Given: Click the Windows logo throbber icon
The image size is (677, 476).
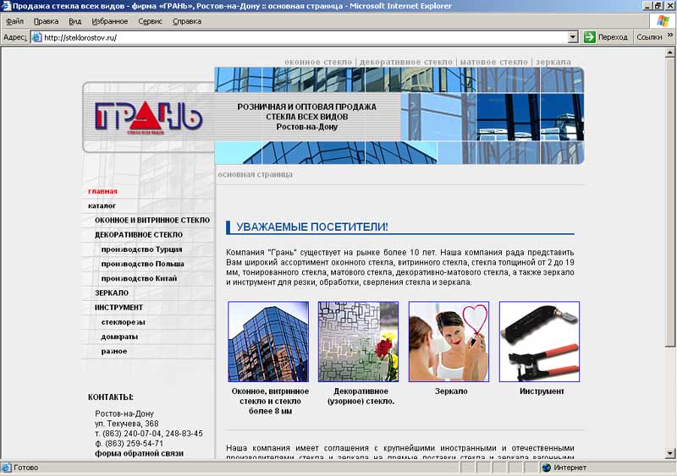Looking at the screenshot, I should pos(663,21).
